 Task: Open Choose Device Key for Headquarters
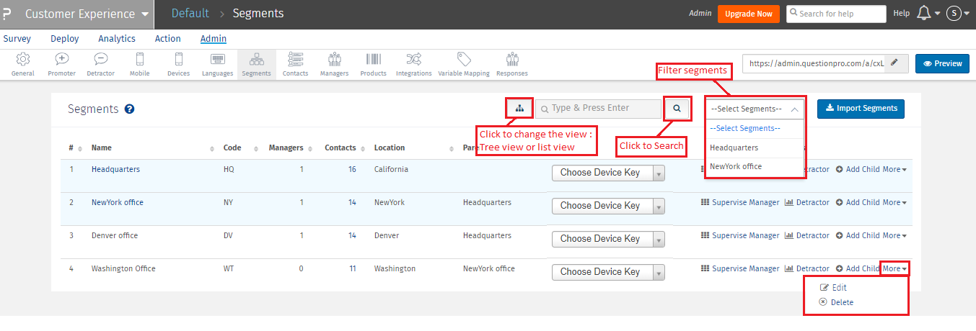(x=608, y=173)
